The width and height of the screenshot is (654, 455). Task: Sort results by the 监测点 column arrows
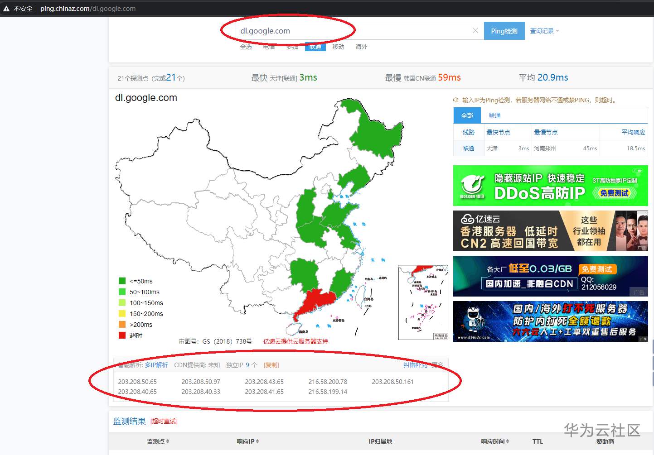169,441
